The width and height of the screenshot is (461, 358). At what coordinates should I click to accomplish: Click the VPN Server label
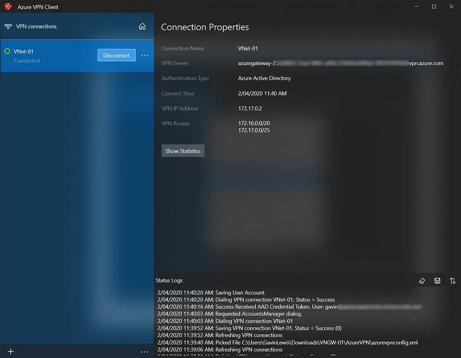point(175,63)
